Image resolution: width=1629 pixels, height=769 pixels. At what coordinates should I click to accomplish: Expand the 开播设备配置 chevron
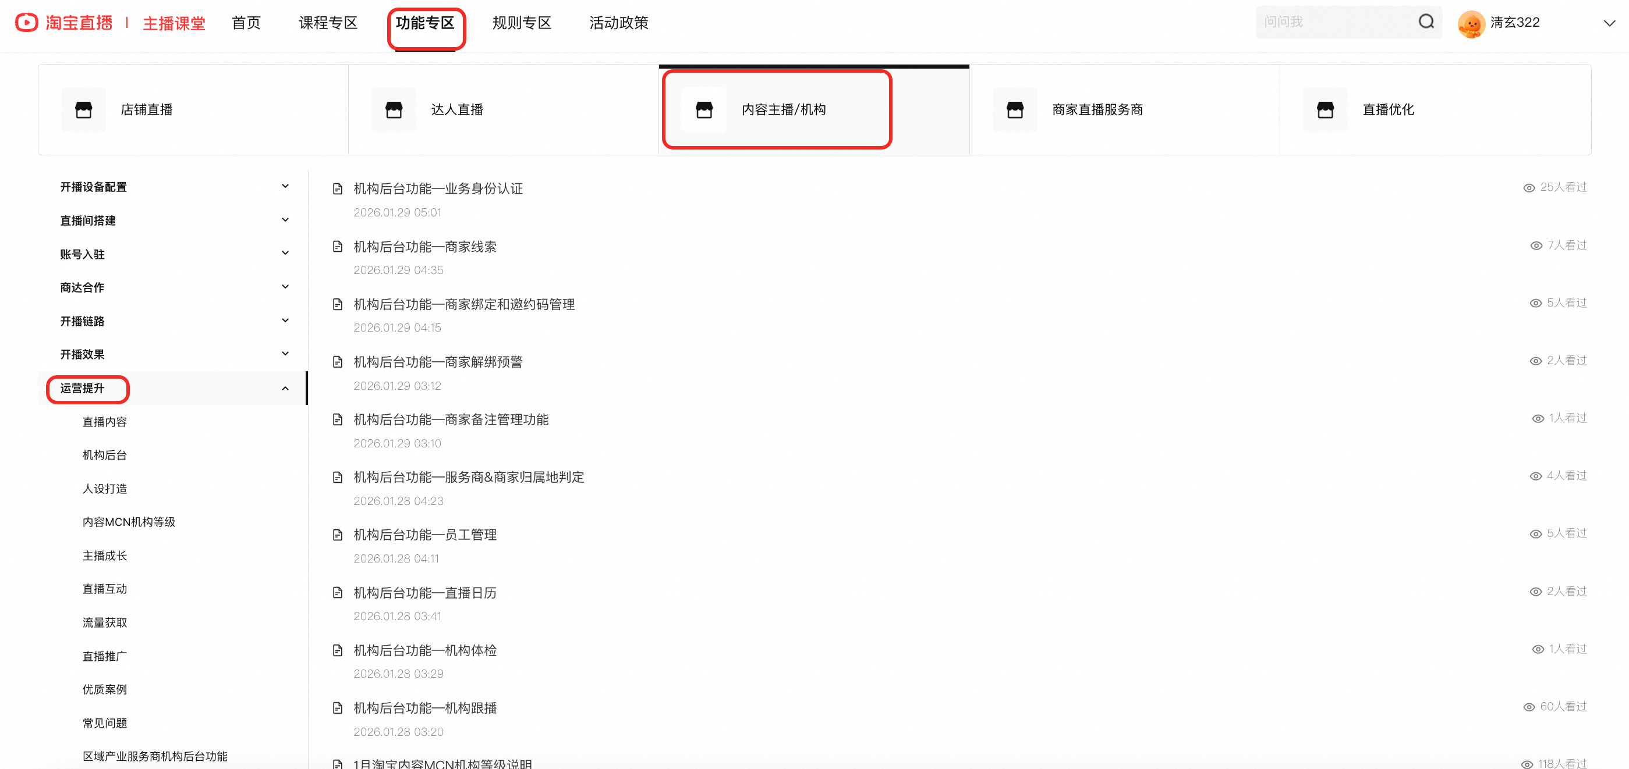click(x=285, y=186)
